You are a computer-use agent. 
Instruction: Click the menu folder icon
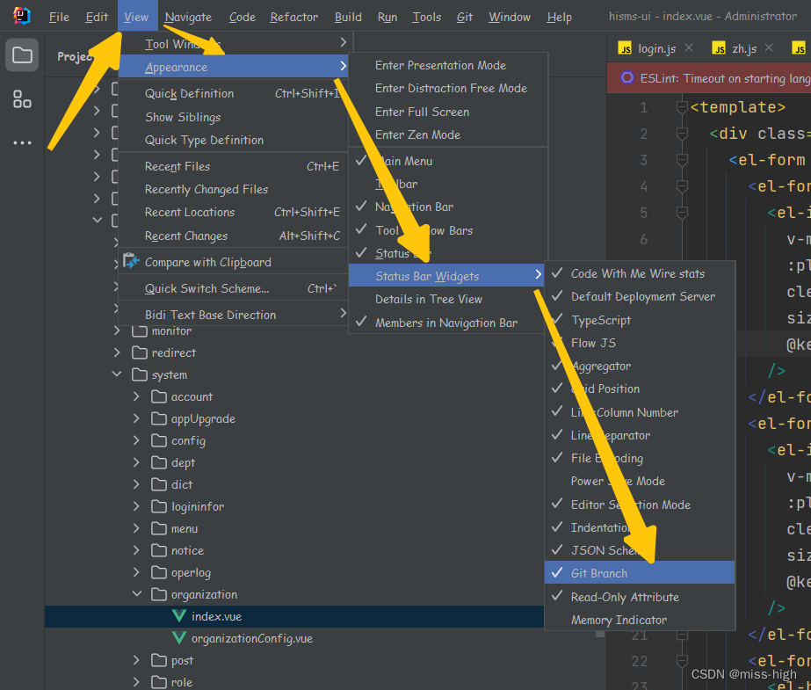coord(159,528)
